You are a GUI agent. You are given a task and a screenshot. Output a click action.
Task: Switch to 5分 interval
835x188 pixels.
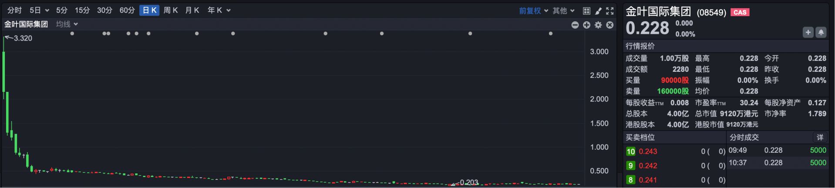coord(62,10)
